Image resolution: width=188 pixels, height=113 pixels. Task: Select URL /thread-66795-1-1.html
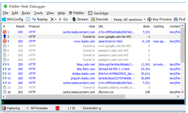coord(114,69)
